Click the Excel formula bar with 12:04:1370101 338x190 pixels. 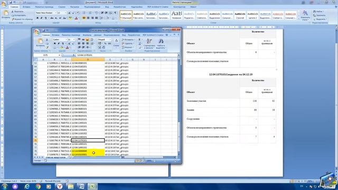pos(127,55)
